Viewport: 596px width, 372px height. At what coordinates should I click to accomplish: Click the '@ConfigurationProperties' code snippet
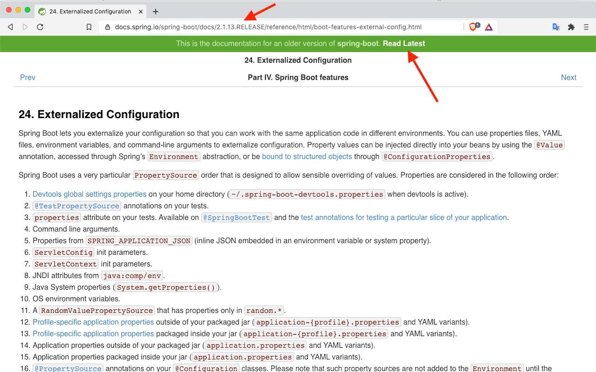click(437, 157)
